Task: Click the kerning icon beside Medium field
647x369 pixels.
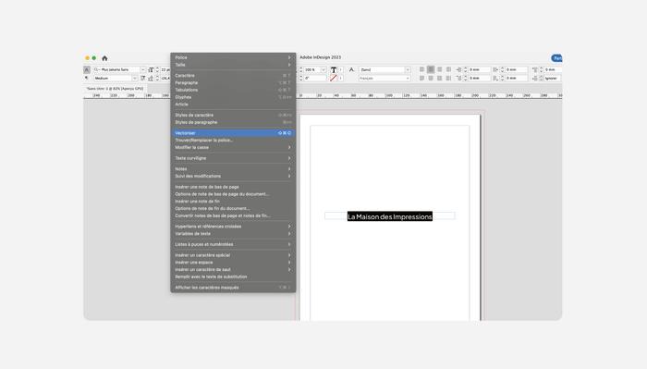Action: coord(142,78)
